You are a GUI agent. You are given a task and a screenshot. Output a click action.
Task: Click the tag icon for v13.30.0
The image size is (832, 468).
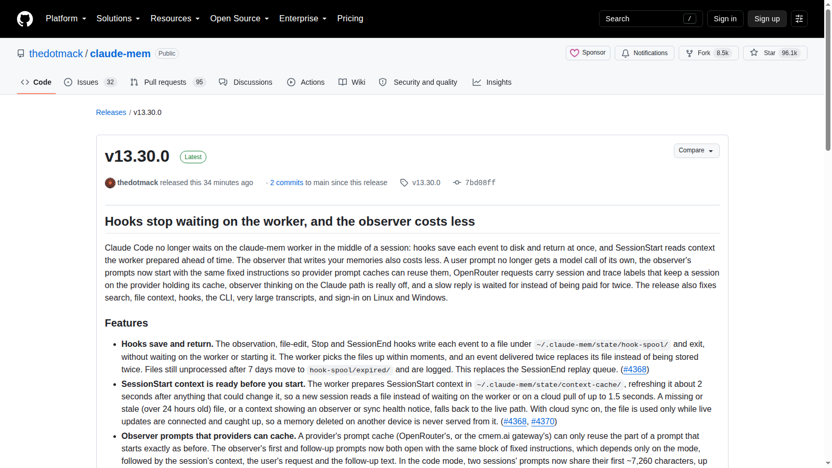(x=404, y=183)
